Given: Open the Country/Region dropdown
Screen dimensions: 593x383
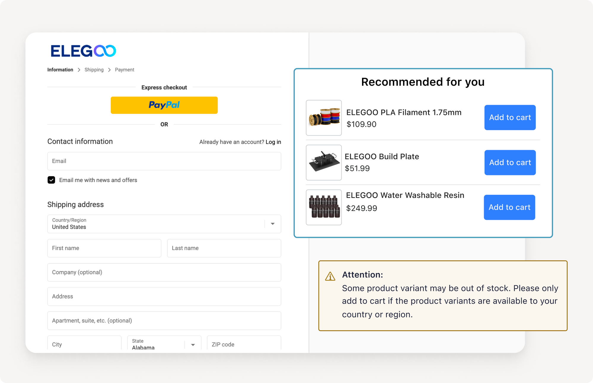Looking at the screenshot, I should pyautogui.click(x=164, y=224).
